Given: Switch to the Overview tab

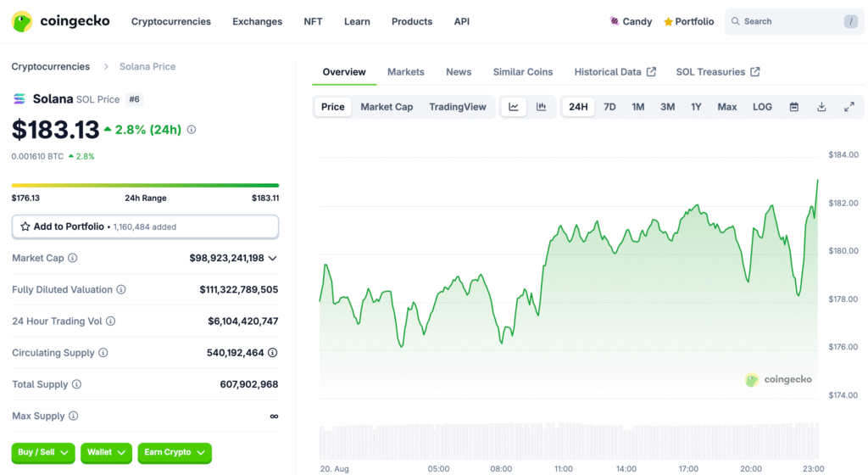Looking at the screenshot, I should coord(344,72).
